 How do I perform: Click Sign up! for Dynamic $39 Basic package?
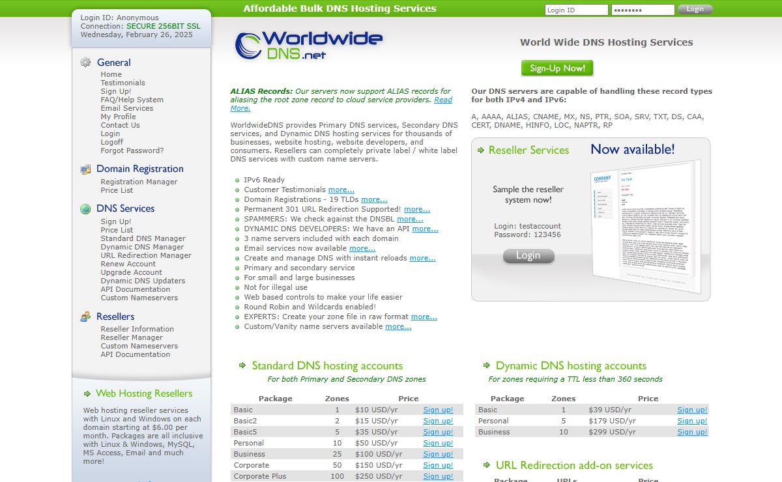coord(692,410)
